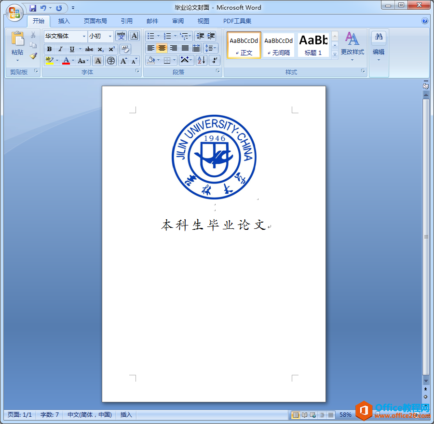Select the 标题 1 style thumbnail
This screenshot has height=424, width=434.
(x=313, y=45)
